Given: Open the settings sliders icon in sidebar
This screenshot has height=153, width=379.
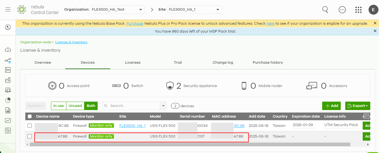Looking at the screenshot, I should click(8, 131).
